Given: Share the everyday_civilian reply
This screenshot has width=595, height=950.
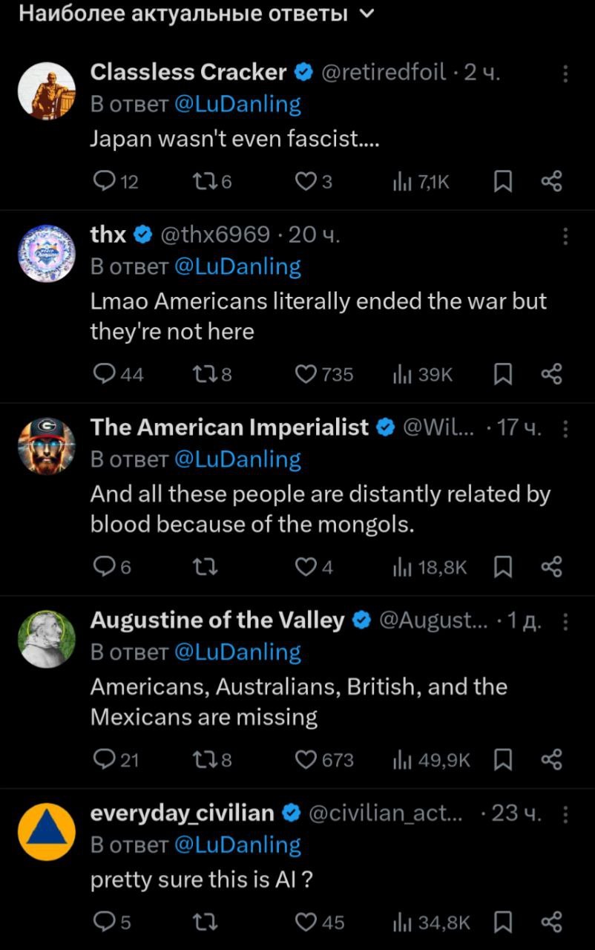Looking at the screenshot, I should pos(551,922).
